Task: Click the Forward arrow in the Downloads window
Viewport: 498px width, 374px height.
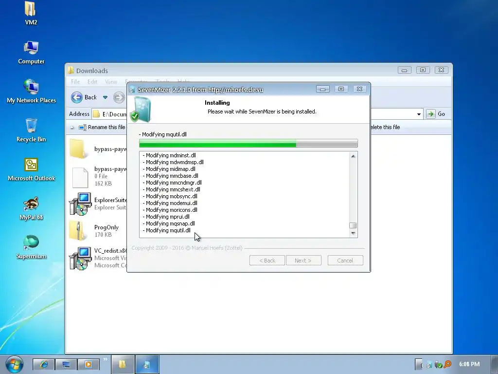Action: [x=119, y=97]
